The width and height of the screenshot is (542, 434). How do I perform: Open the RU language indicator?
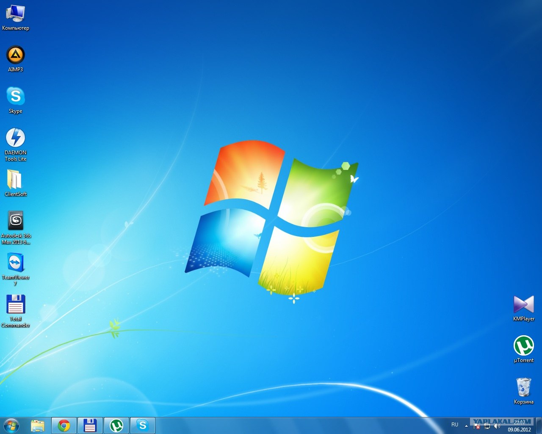pos(455,425)
